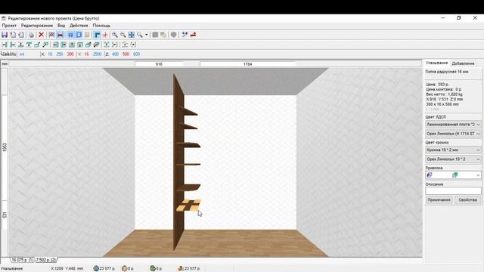Switch to the 7 502 p. (2) tab
Image resolution: width=484 pixels, height=272 pixels.
click(x=45, y=260)
